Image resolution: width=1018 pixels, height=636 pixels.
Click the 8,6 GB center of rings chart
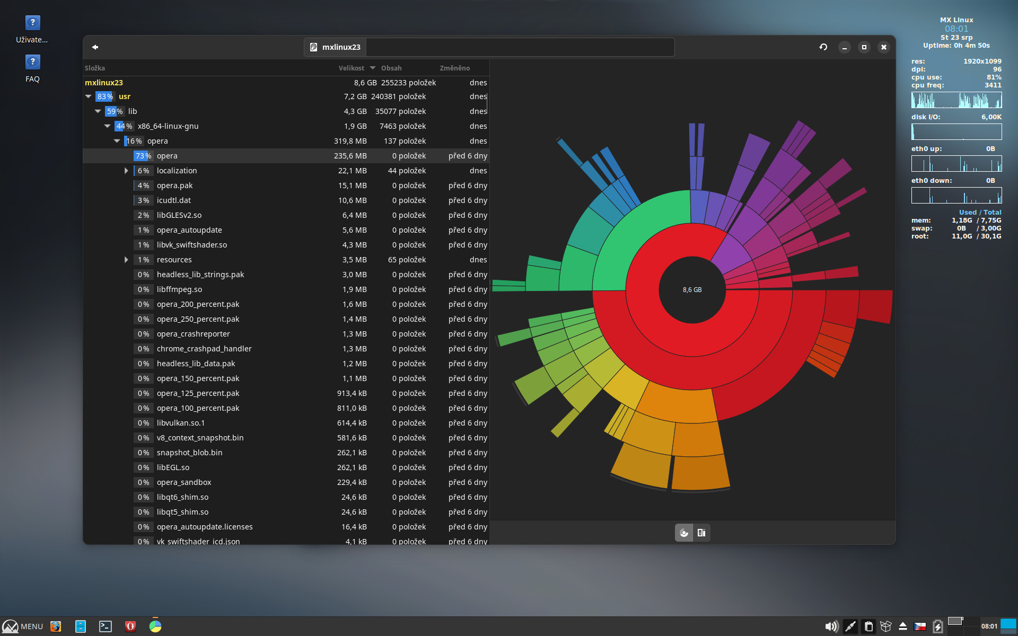692,290
